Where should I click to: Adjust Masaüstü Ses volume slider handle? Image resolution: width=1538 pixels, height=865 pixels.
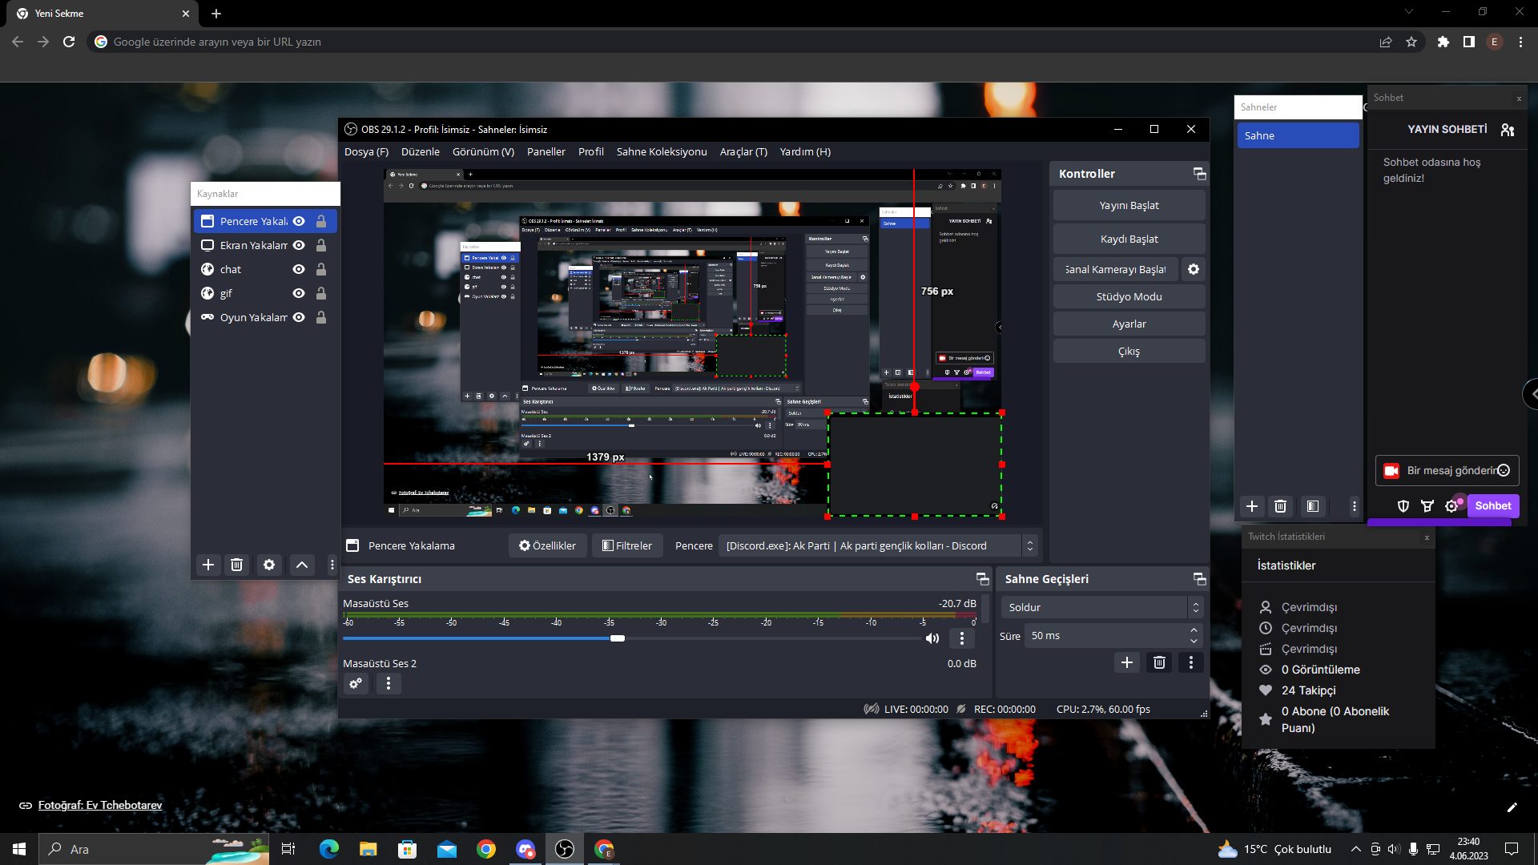[618, 638]
